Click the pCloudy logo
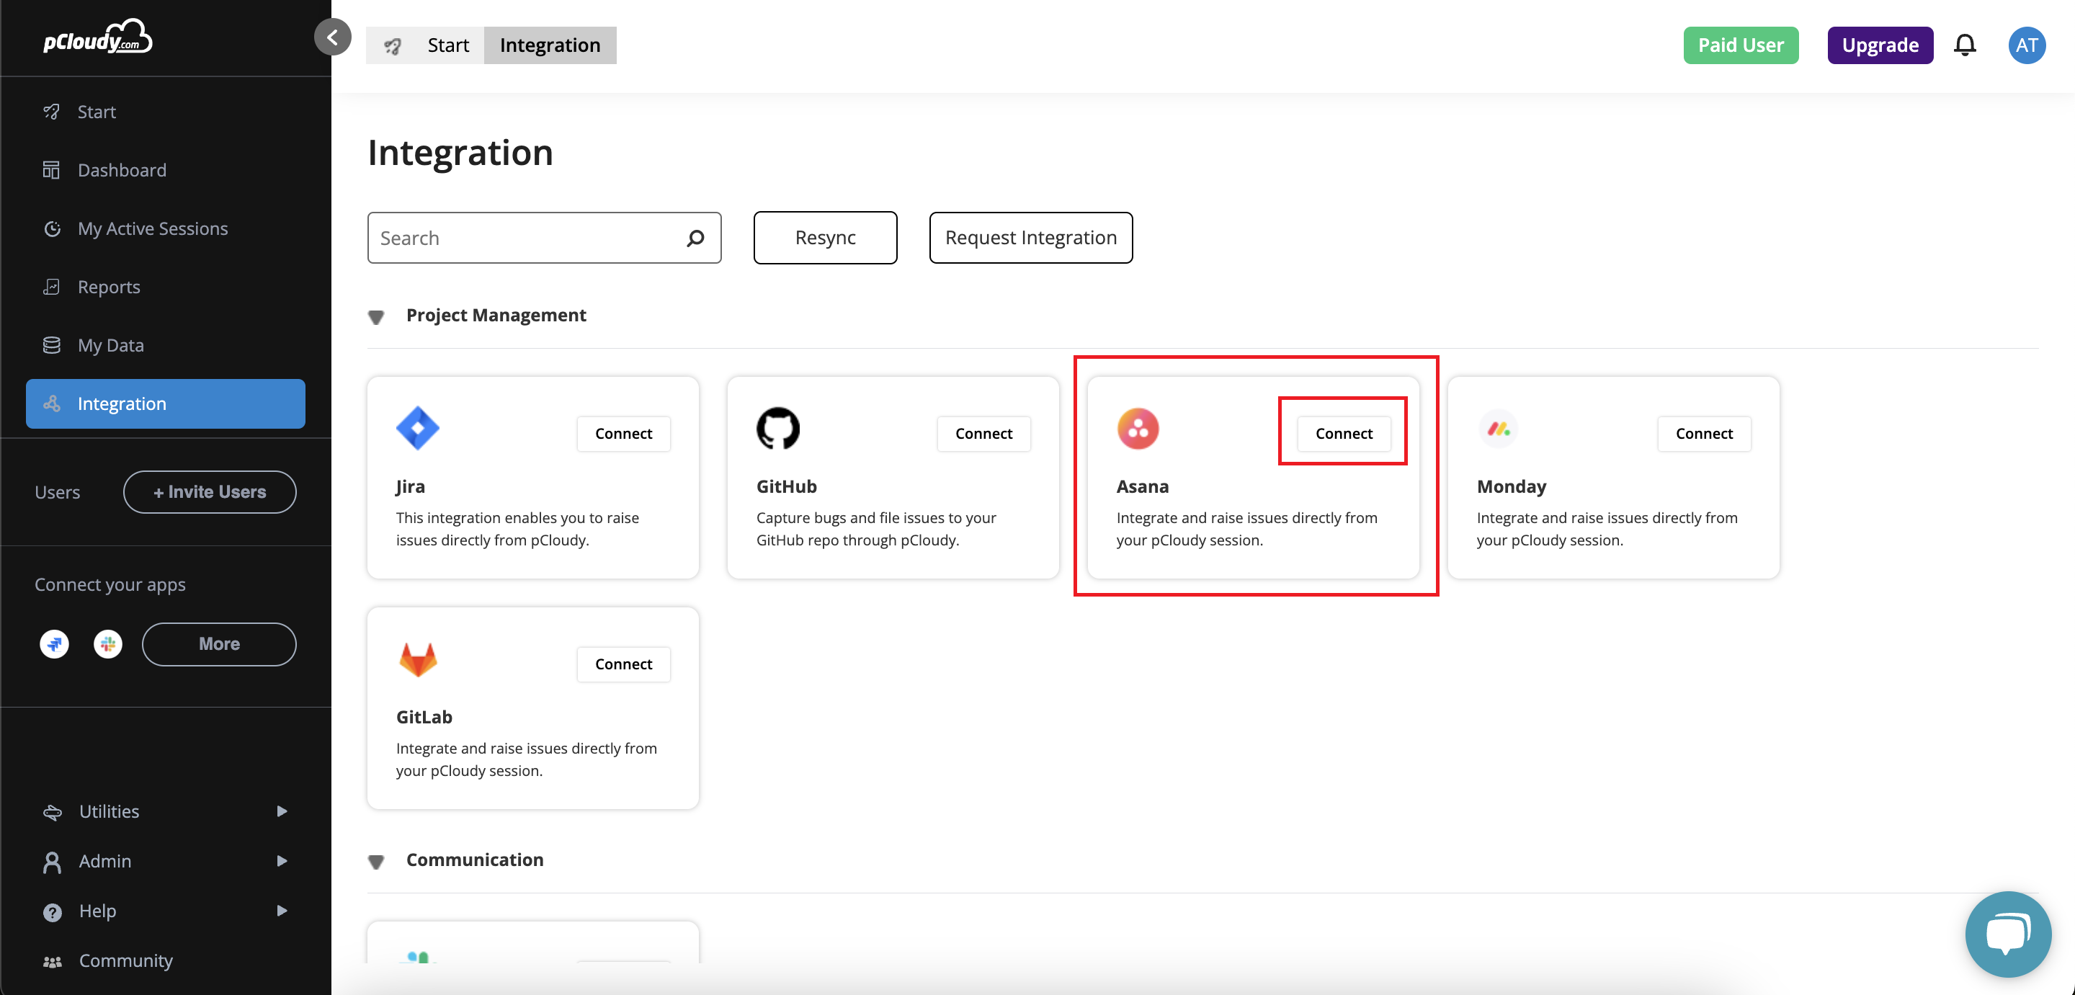The width and height of the screenshot is (2075, 995). [97, 37]
